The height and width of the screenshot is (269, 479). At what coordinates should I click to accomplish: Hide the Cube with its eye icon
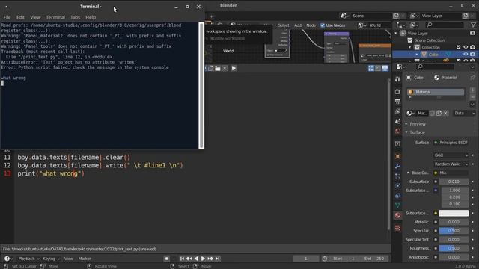[466, 55]
